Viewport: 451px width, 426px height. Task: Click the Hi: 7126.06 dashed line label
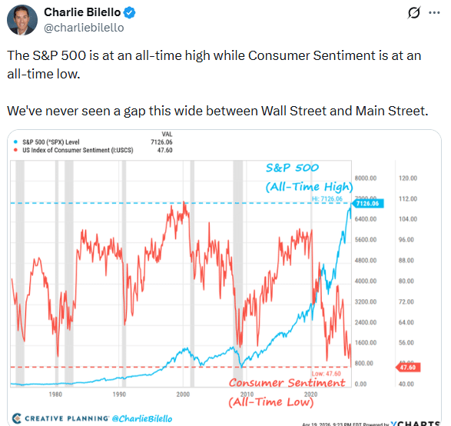tap(327, 199)
